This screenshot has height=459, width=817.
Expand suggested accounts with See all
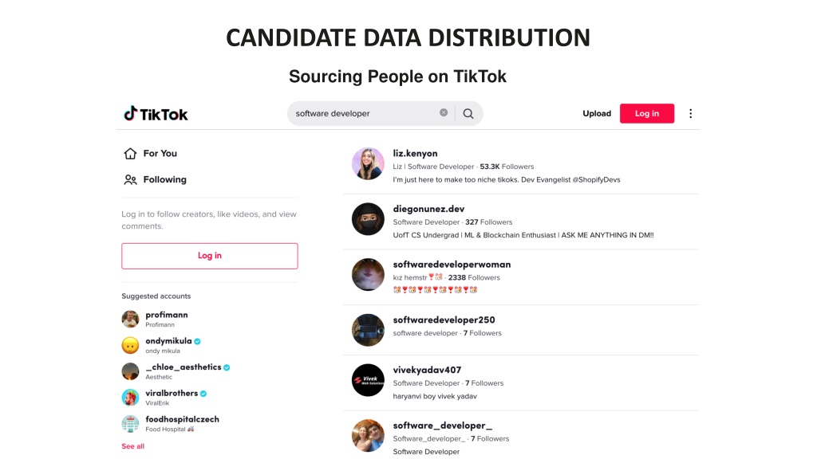coord(133,446)
